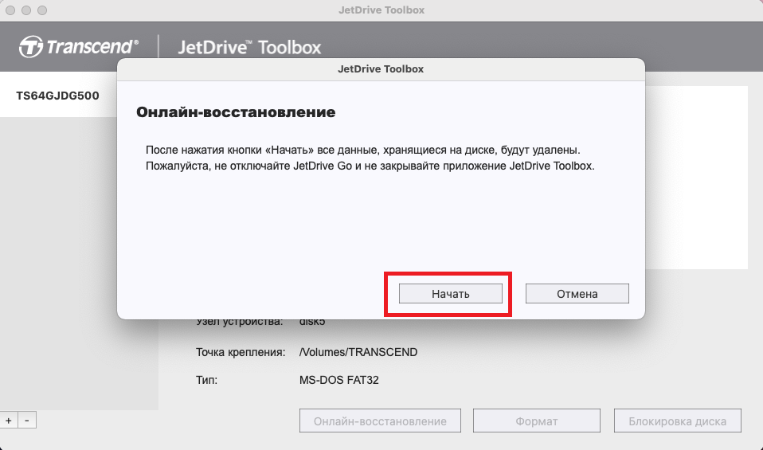
Task: Click the minus button below the sidebar
Action: point(27,421)
